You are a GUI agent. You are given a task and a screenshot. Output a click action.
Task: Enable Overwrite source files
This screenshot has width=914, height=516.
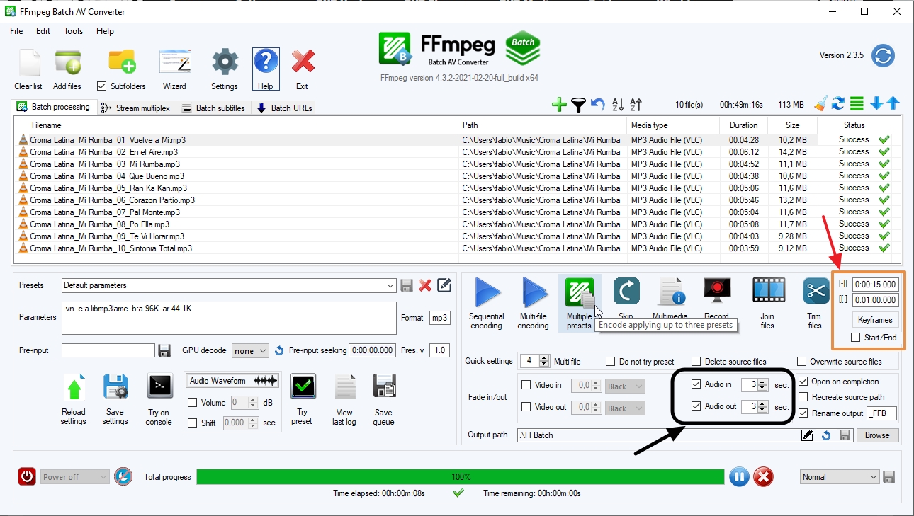coord(802,362)
